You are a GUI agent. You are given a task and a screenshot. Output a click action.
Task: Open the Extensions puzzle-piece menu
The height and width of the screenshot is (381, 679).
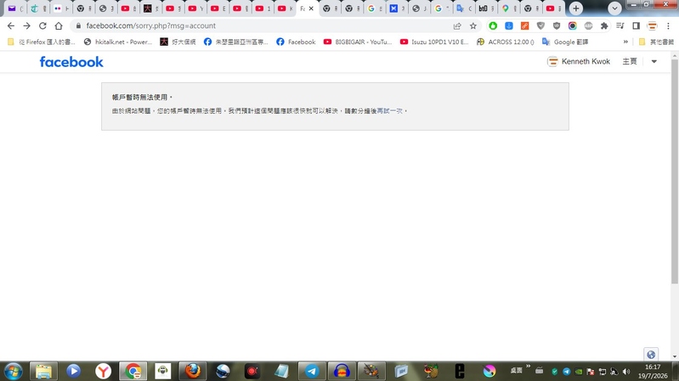tap(604, 26)
